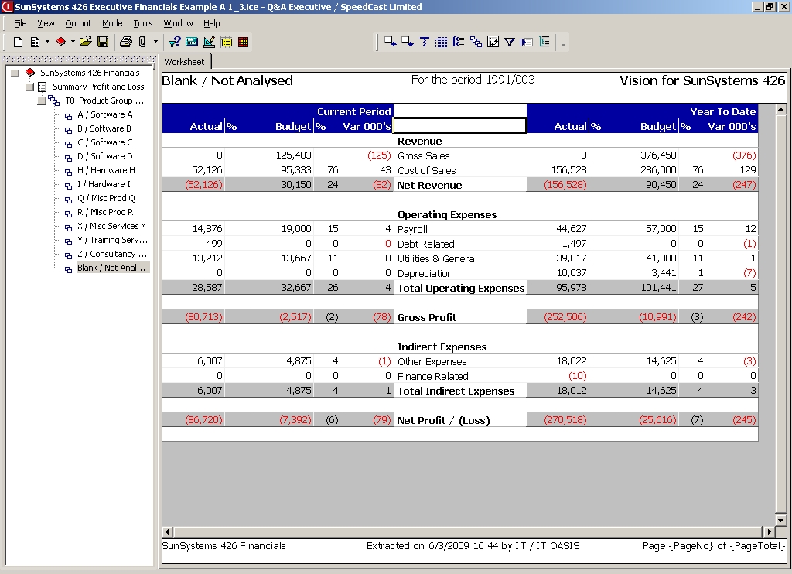Select A / Software A in the tree
Screen dimensions: 792x574
point(105,114)
